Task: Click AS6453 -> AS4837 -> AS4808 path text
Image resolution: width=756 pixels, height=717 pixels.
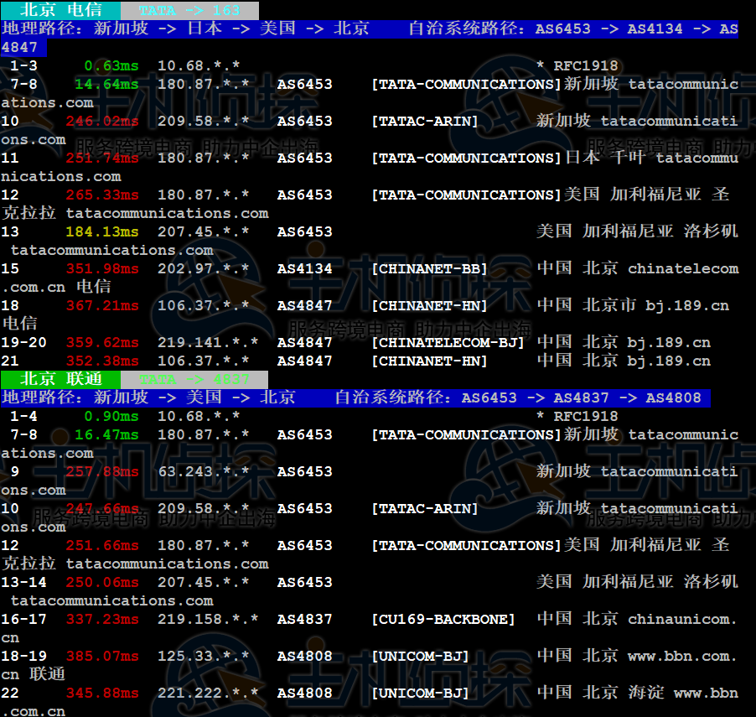Action: pos(581,397)
